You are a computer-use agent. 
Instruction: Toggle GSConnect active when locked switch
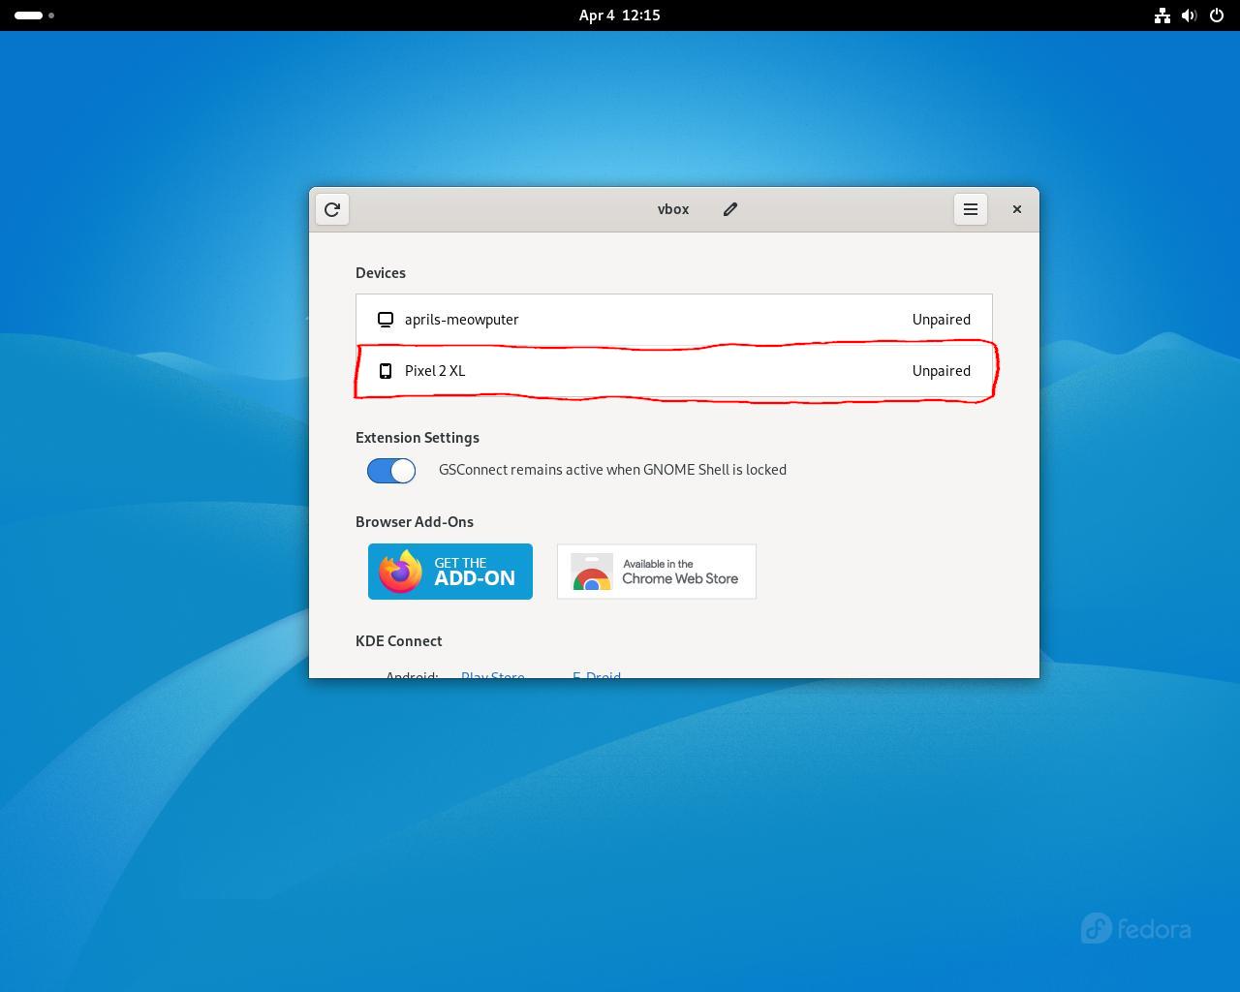pos(391,471)
